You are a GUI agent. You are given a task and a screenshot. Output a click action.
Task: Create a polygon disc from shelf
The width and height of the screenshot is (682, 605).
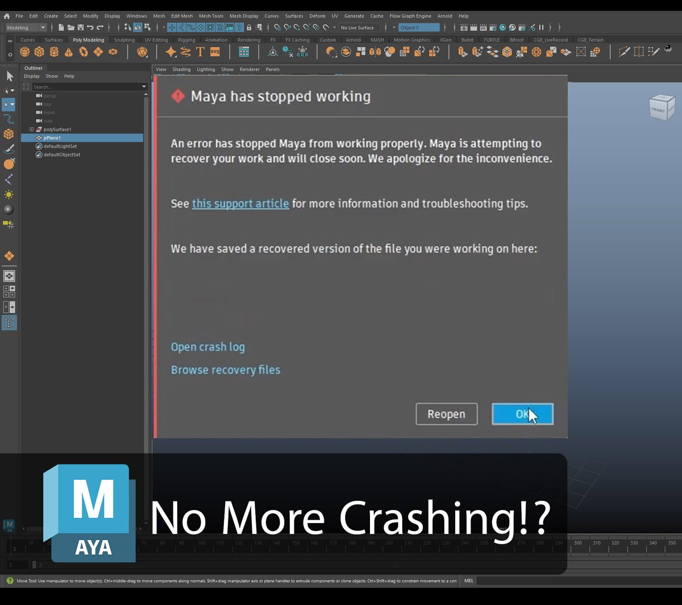pyautogui.click(x=113, y=52)
